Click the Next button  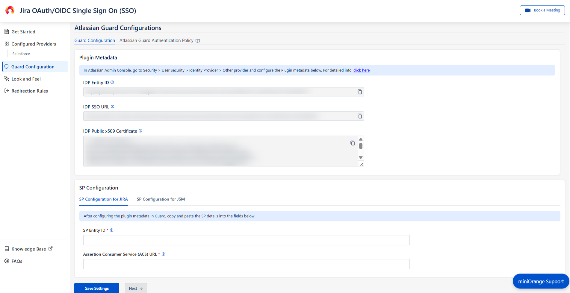click(x=136, y=288)
